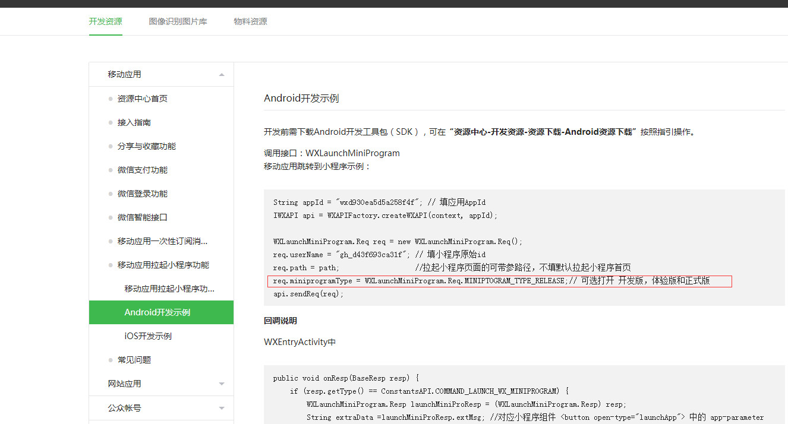Select 分享与收藏功能 sidebar item
The width and height of the screenshot is (788, 424).
click(147, 146)
